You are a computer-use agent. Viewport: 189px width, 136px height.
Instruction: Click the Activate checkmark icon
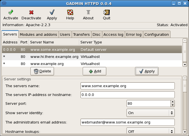pos(11,12)
